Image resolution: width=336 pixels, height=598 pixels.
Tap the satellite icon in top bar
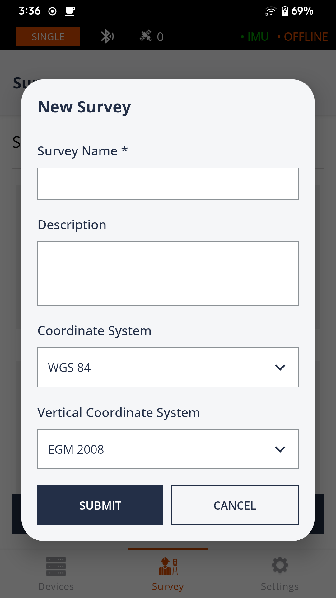(145, 36)
